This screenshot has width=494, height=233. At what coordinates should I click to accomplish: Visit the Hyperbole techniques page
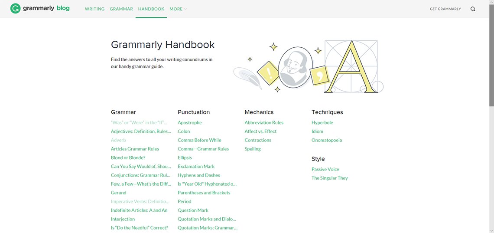[322, 123]
